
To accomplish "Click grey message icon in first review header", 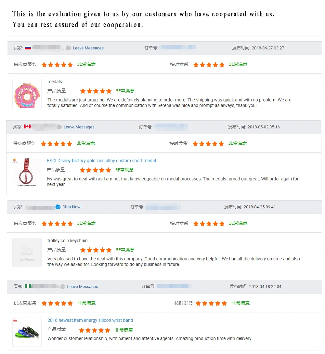I will pyautogui.click(x=68, y=48).
